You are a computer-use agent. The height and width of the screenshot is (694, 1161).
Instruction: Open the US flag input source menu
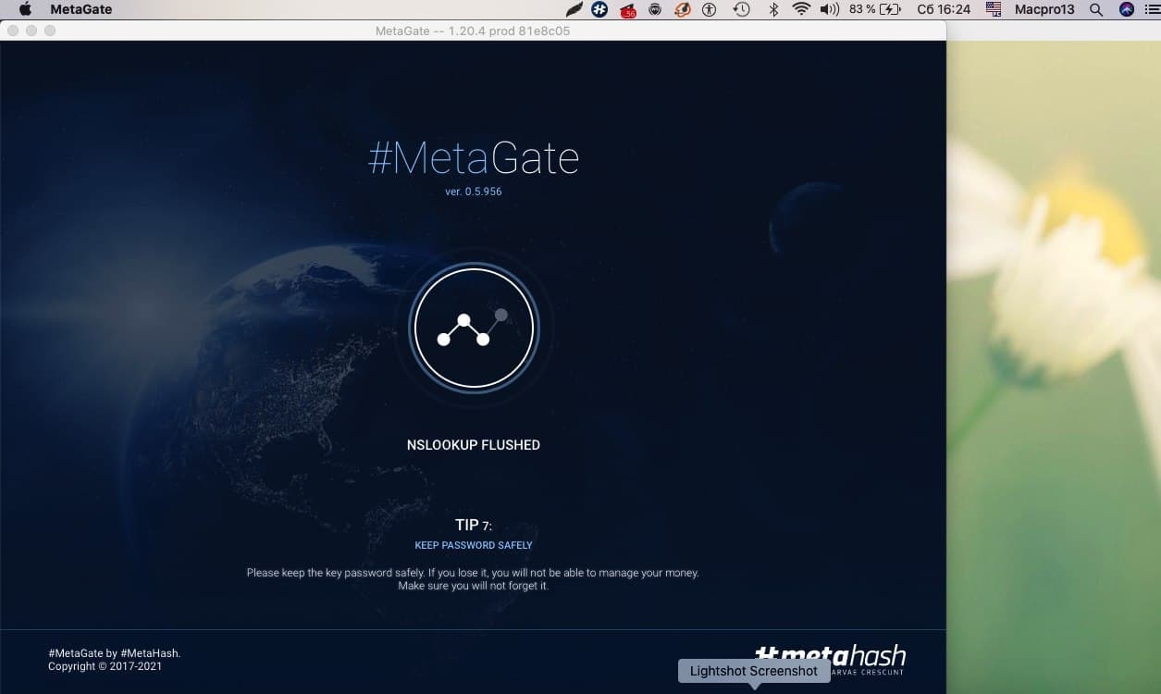[994, 9]
